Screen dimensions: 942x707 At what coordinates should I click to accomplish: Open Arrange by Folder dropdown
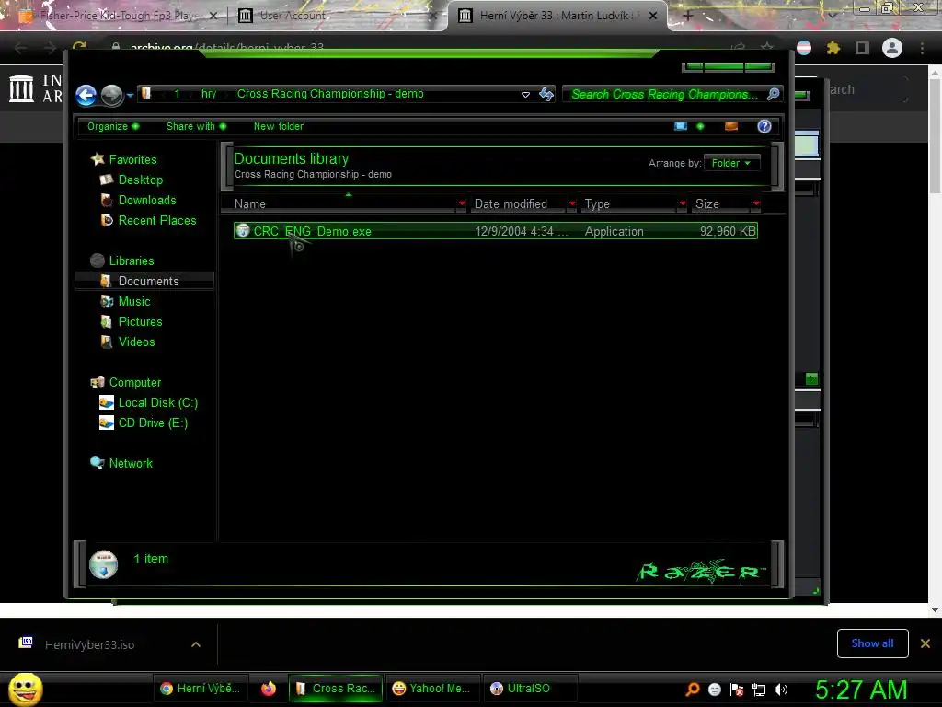click(x=731, y=163)
